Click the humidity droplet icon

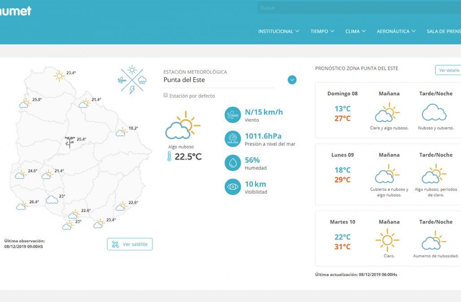point(233,163)
